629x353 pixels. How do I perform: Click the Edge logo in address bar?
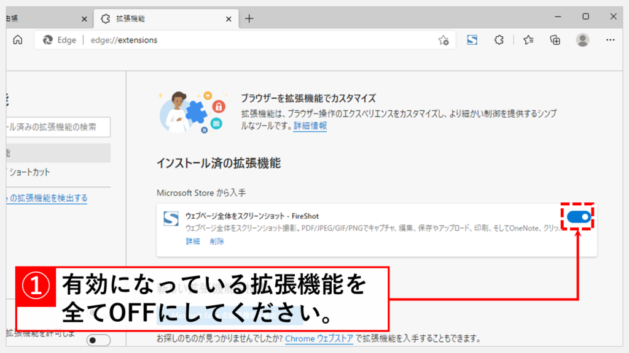[x=48, y=40]
